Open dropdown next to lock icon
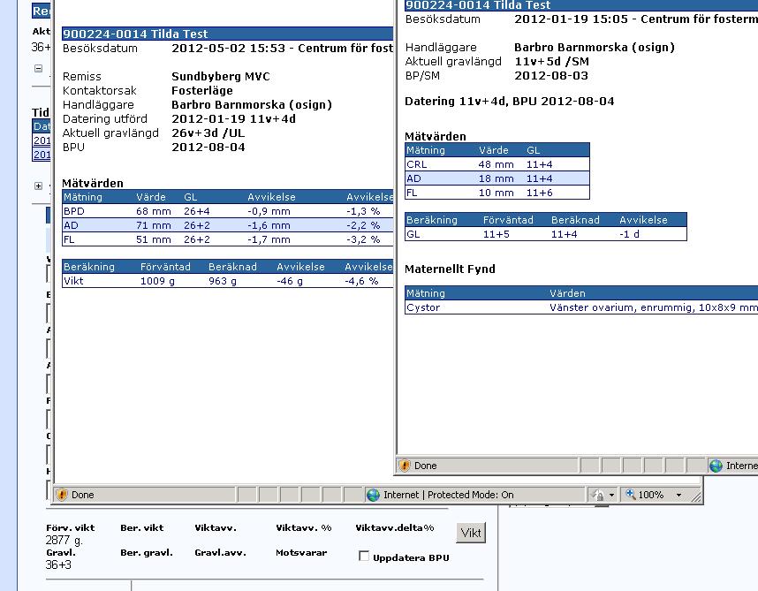The image size is (758, 591). pos(611,495)
